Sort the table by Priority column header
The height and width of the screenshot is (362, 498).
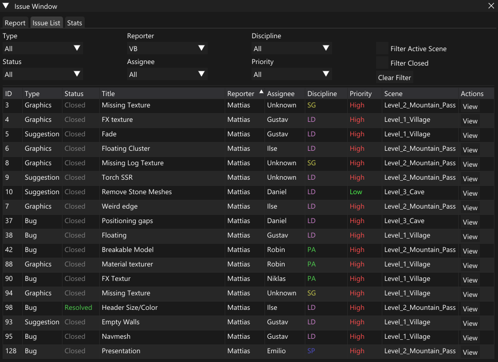[361, 93]
